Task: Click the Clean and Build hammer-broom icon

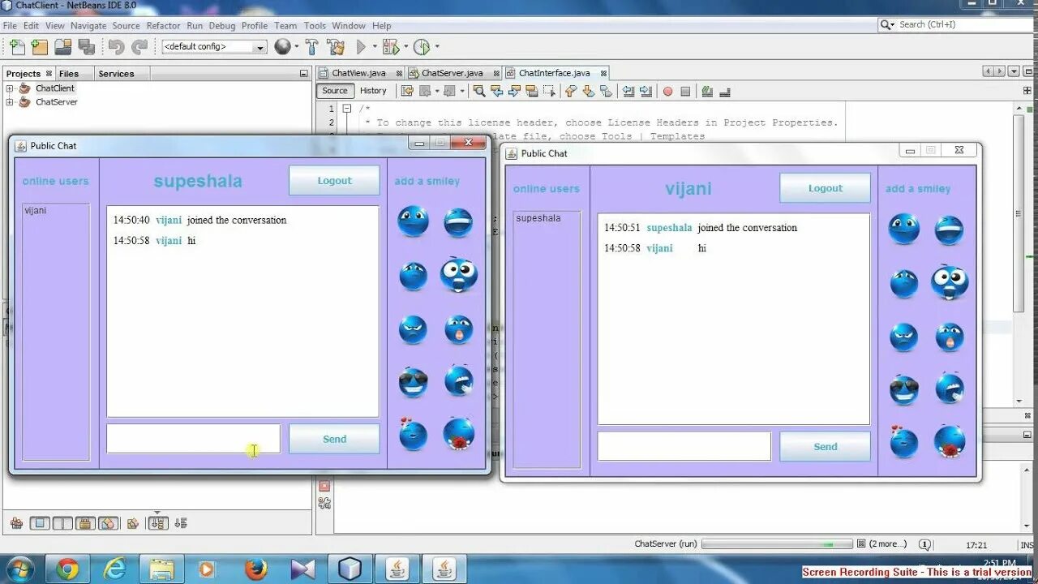Action: click(336, 47)
